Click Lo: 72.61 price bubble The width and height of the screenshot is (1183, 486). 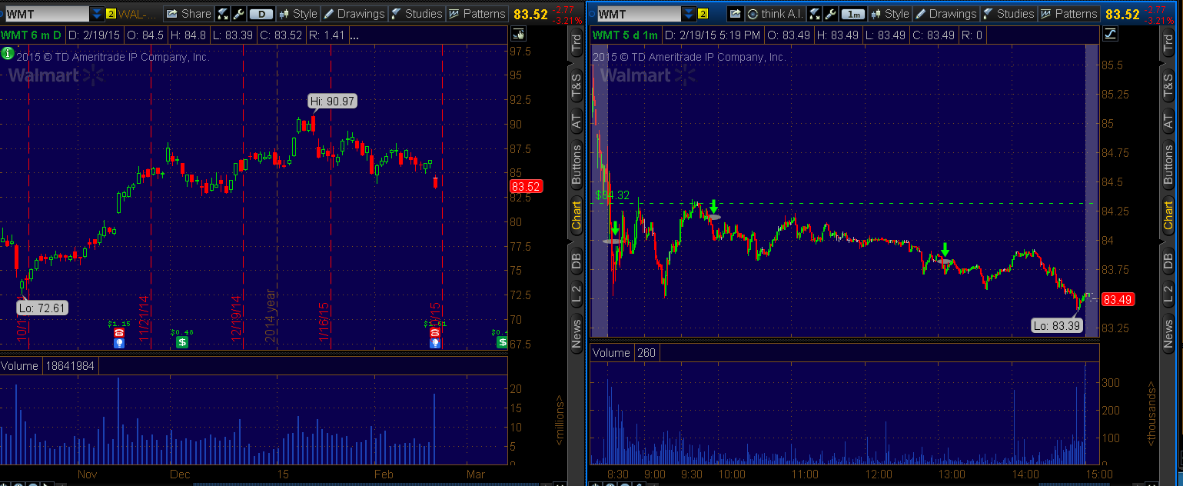coord(42,308)
